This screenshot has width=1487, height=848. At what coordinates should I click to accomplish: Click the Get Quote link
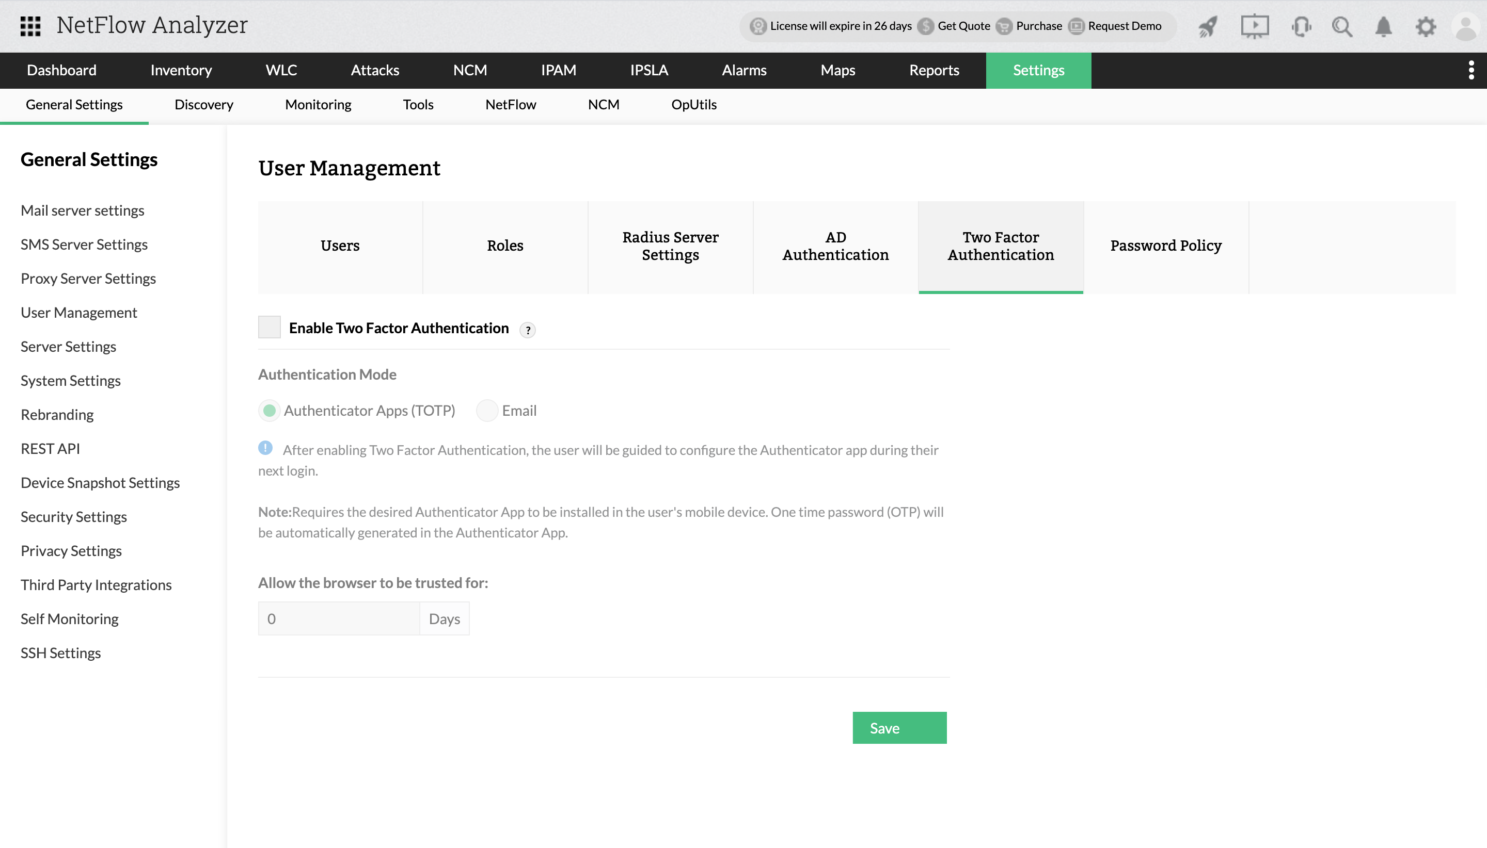963,26
